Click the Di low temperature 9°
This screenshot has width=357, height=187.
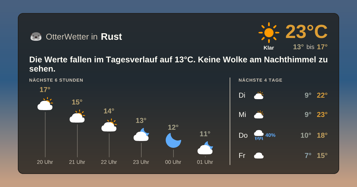click(x=308, y=95)
